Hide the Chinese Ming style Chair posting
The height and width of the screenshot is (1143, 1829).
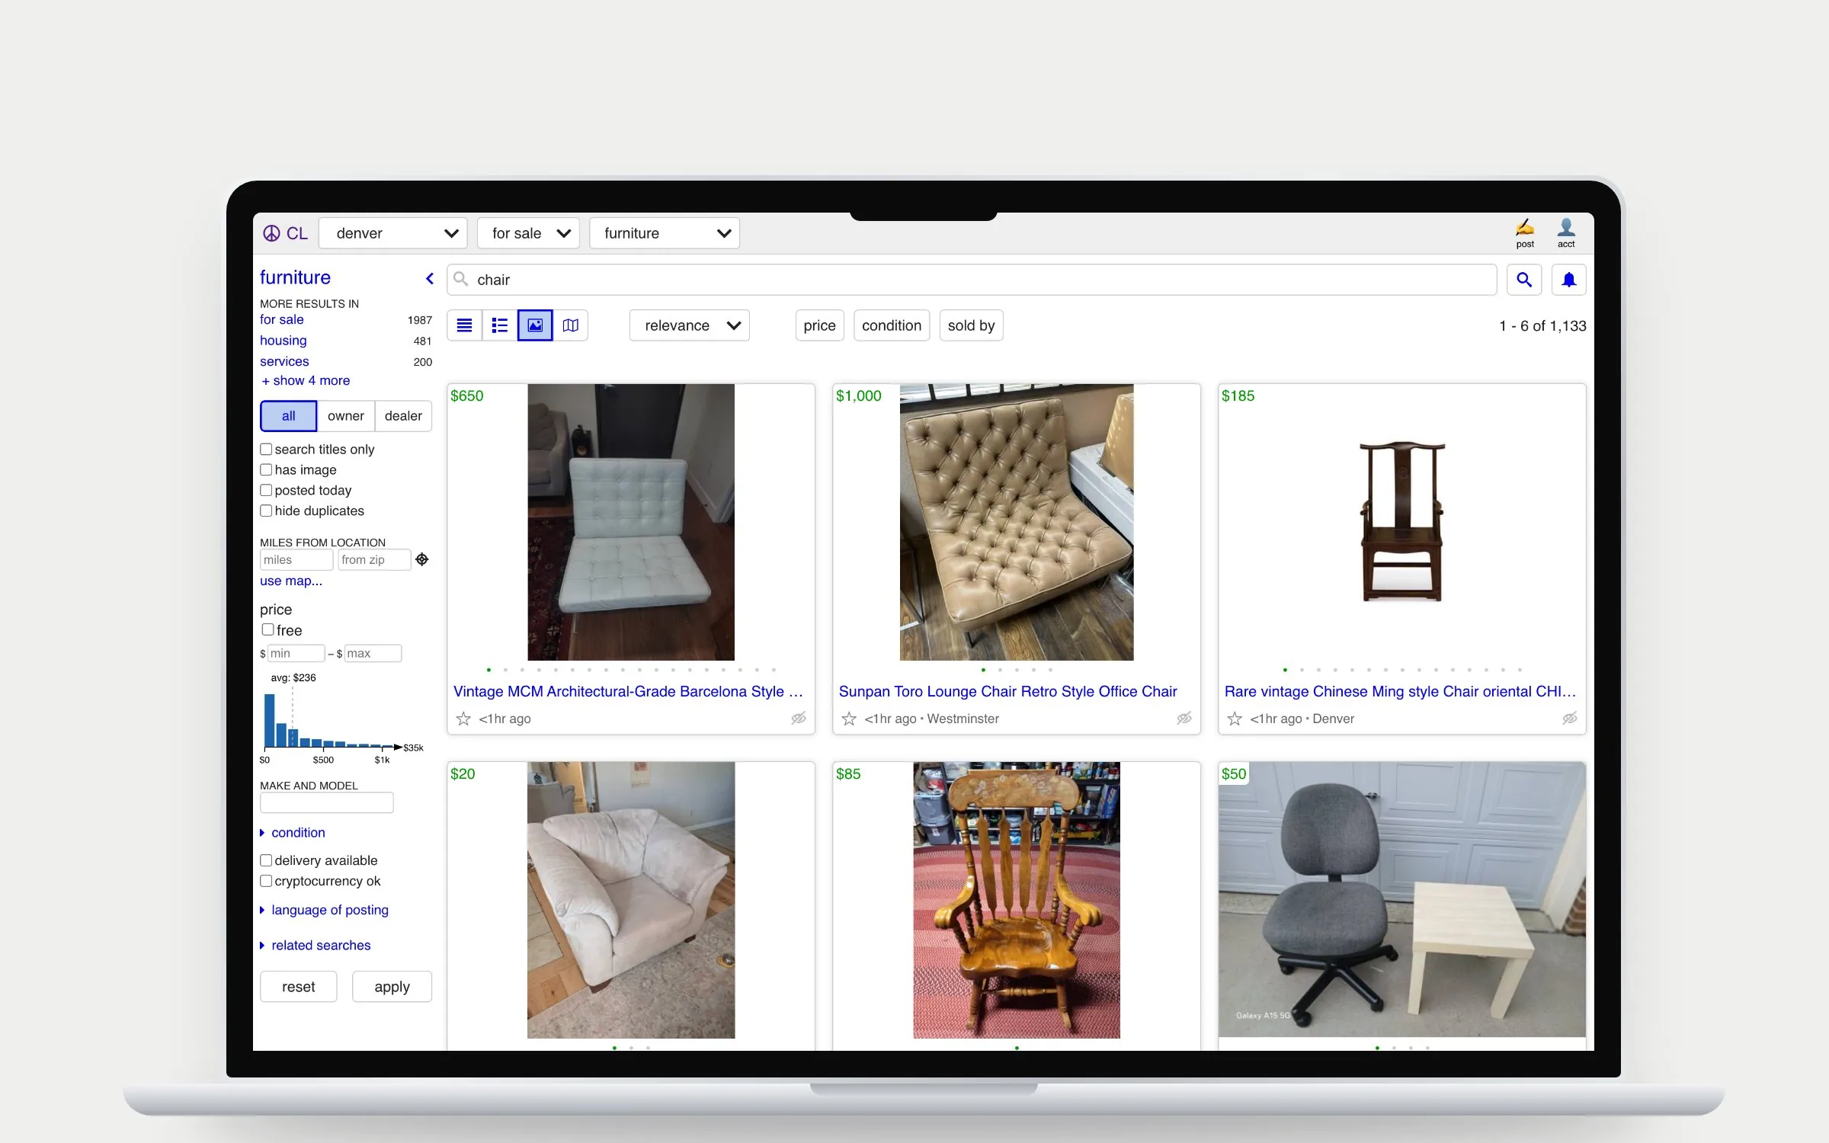(x=1570, y=718)
